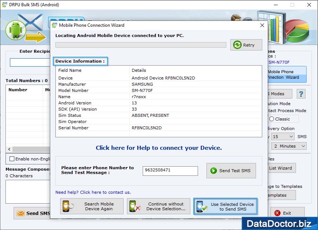
Task: Click the Send Test SMS button
Action: coord(231,171)
